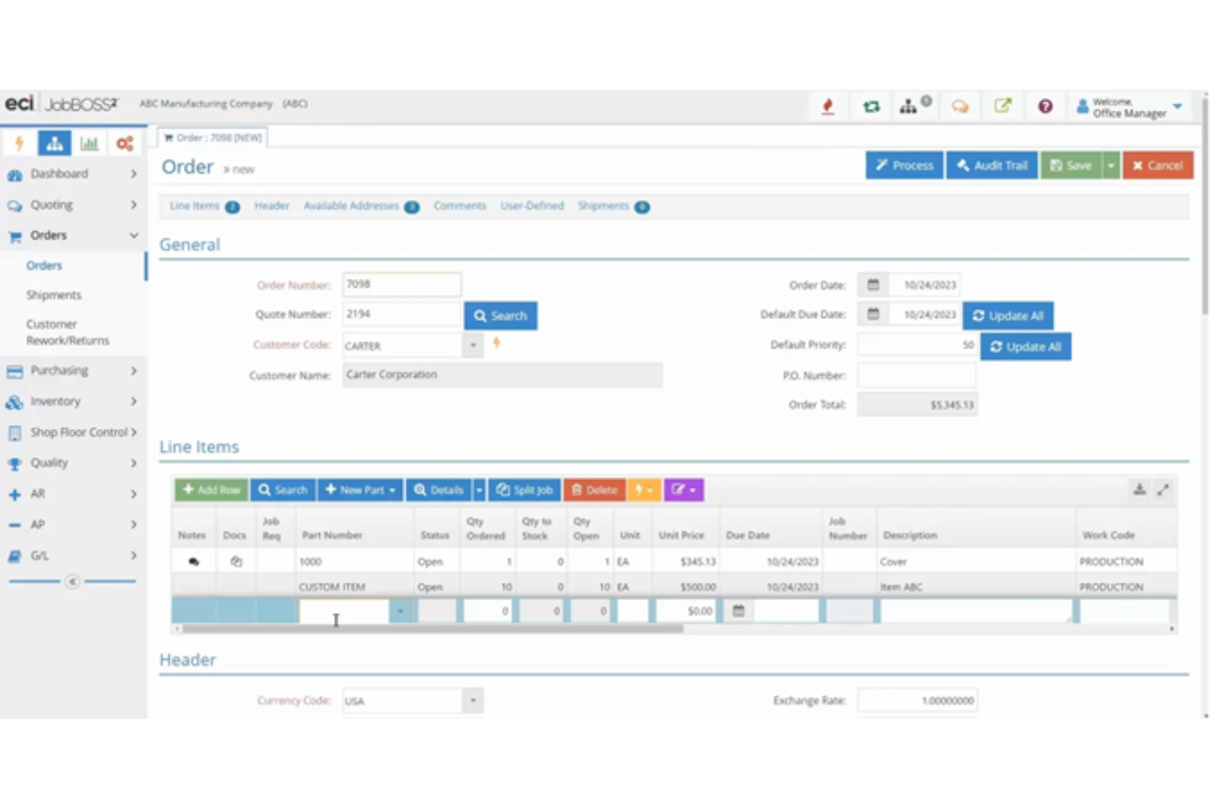Switch to the Shipments tab
Screen dimensions: 1213x809
coord(604,206)
